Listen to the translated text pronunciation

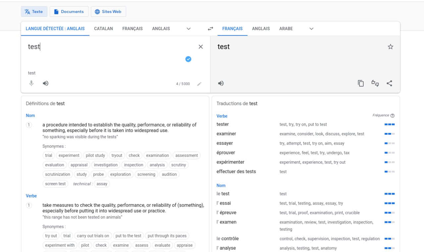[x=221, y=83]
